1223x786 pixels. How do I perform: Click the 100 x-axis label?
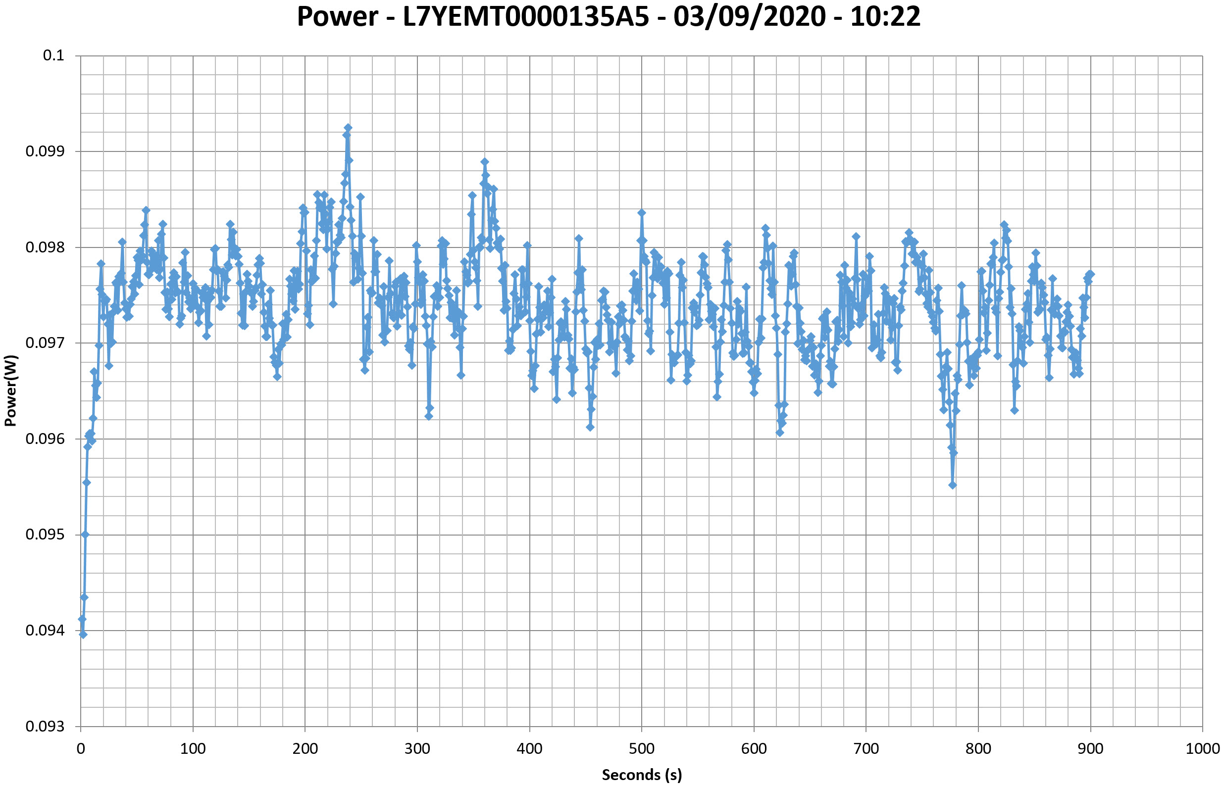pos(193,749)
